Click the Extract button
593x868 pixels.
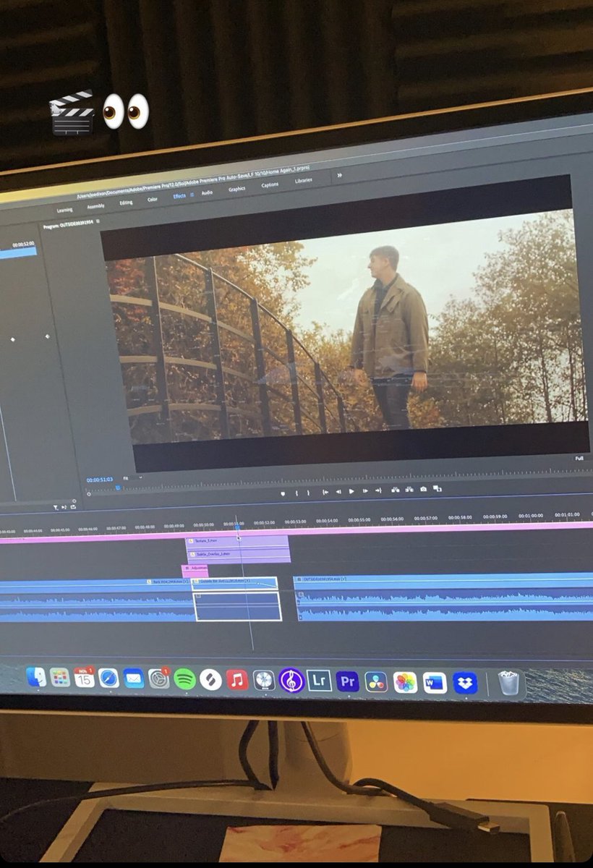409,490
